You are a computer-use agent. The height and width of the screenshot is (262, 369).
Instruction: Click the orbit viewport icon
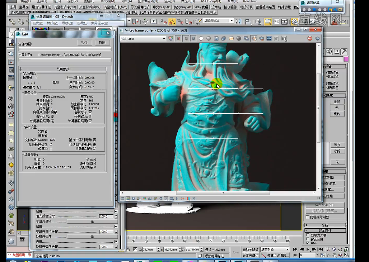pos(340,255)
